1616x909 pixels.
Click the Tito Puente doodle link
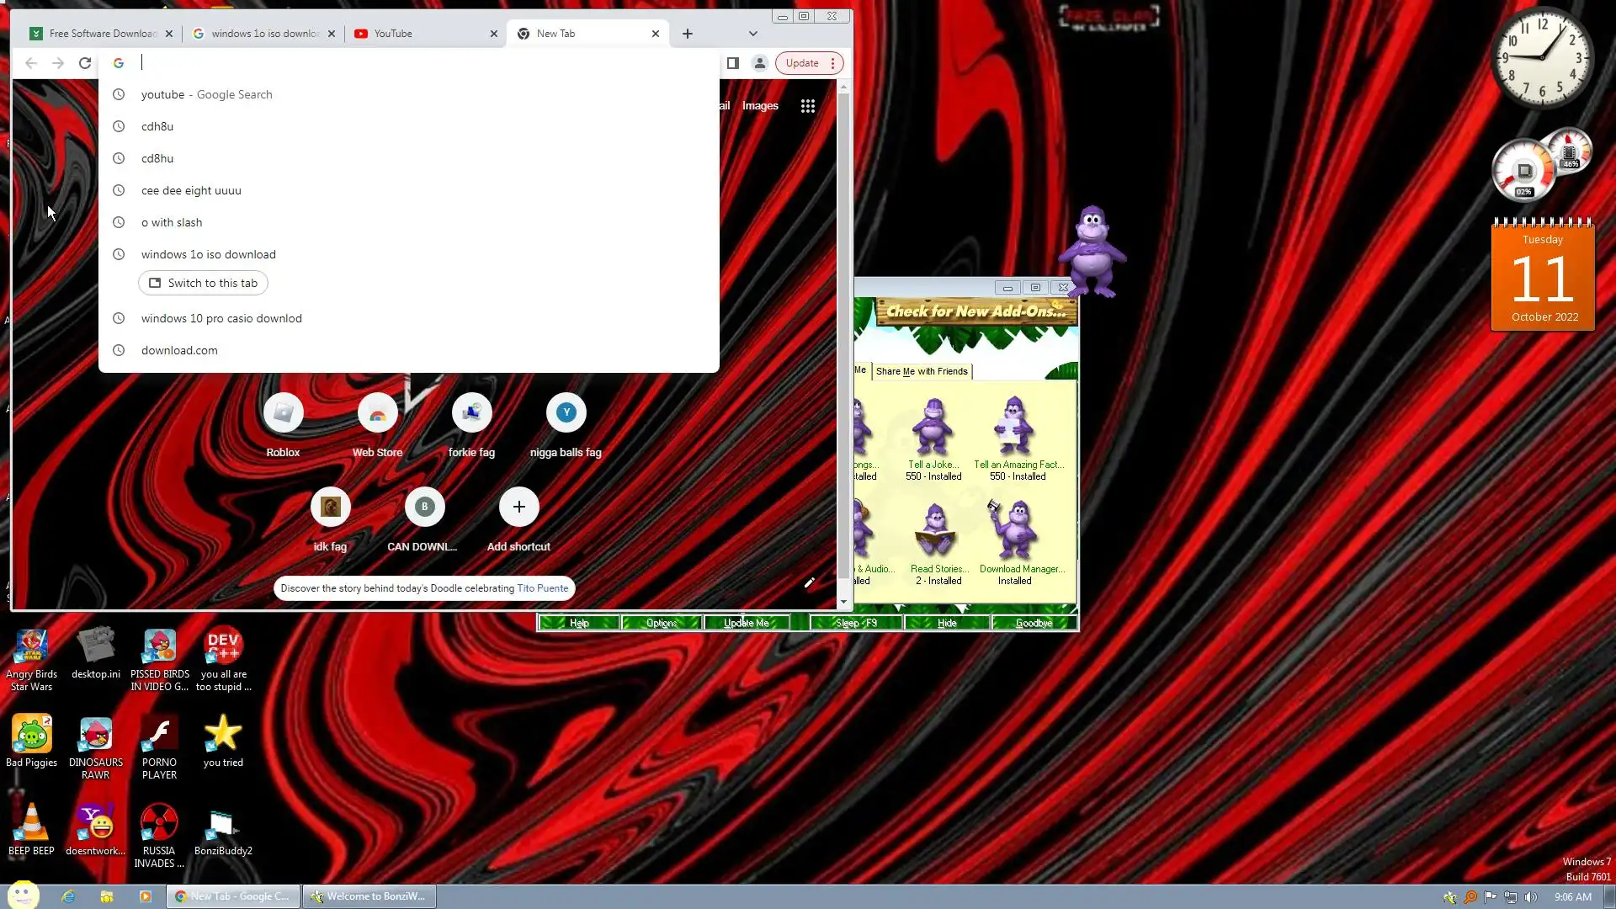pyautogui.click(x=542, y=588)
